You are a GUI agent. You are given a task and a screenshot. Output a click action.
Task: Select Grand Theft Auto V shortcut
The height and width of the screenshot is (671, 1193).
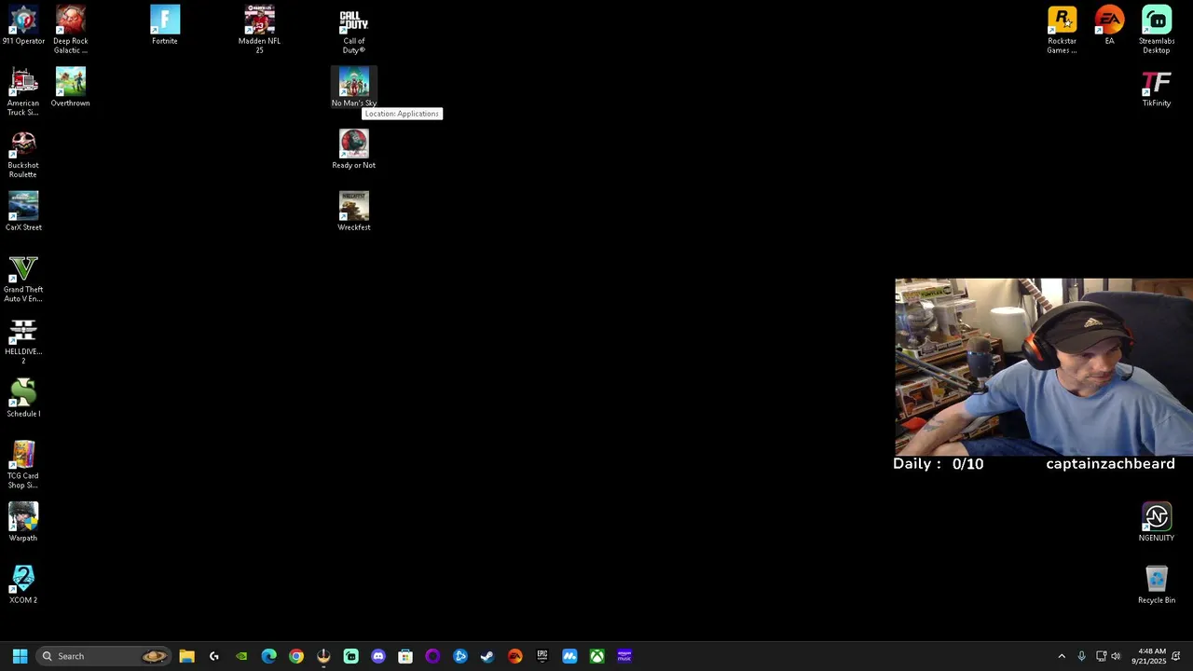23,279
